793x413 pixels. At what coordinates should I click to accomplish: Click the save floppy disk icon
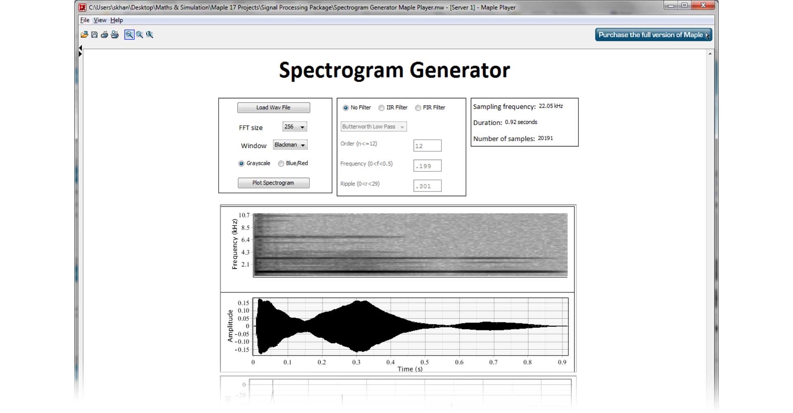tap(95, 35)
